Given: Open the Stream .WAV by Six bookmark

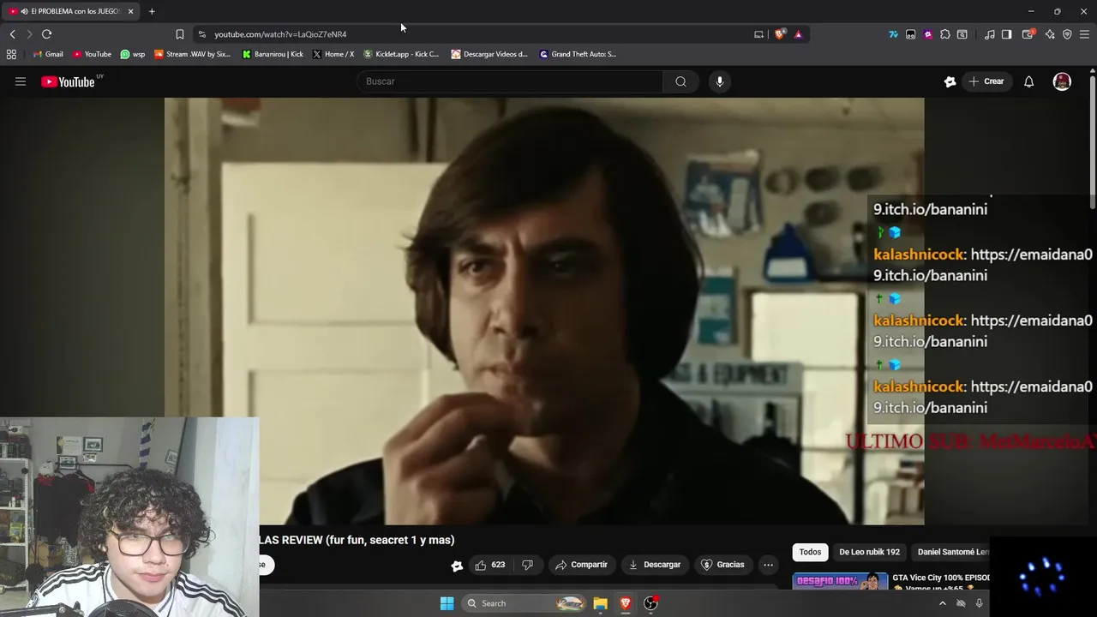Looking at the screenshot, I should pyautogui.click(x=193, y=54).
